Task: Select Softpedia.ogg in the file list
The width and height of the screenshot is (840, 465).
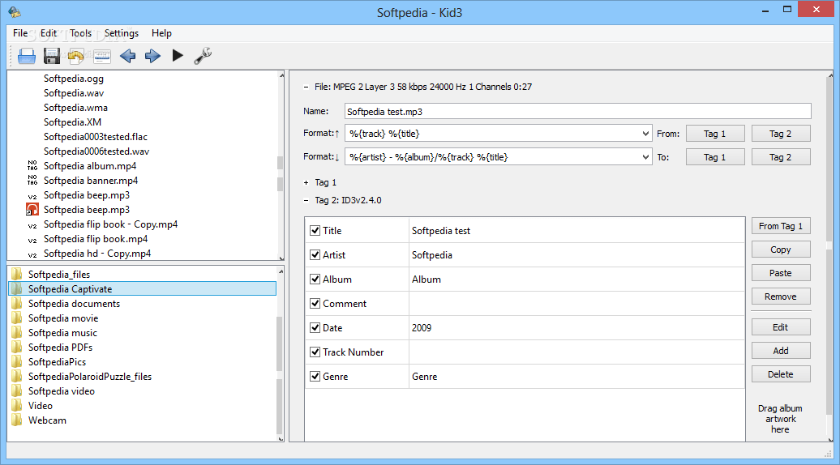Action: pos(74,79)
